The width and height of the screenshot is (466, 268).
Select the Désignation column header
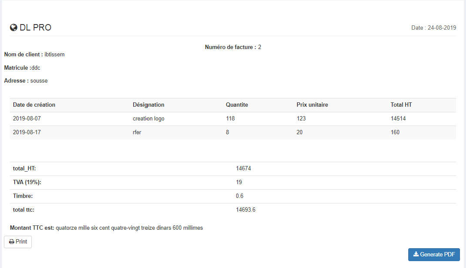tap(148, 105)
